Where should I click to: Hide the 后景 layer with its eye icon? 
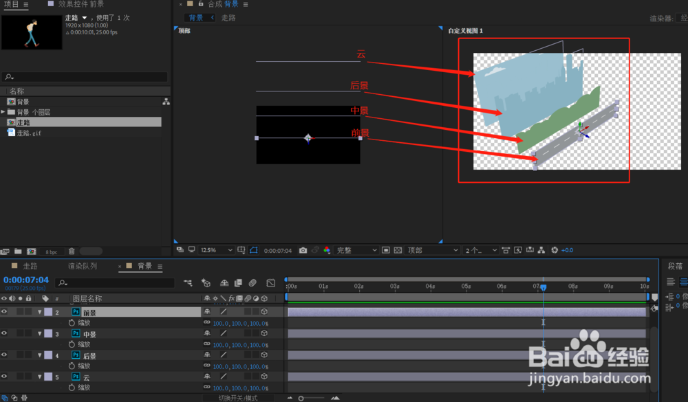tap(4, 355)
